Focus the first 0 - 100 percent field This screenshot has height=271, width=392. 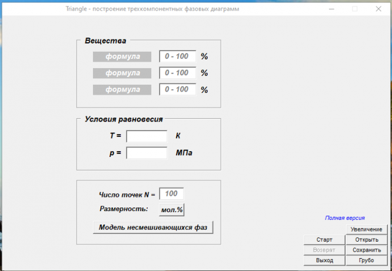(x=178, y=56)
